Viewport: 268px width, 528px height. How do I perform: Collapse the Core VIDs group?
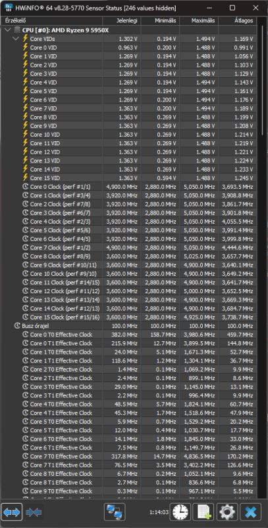16,39
